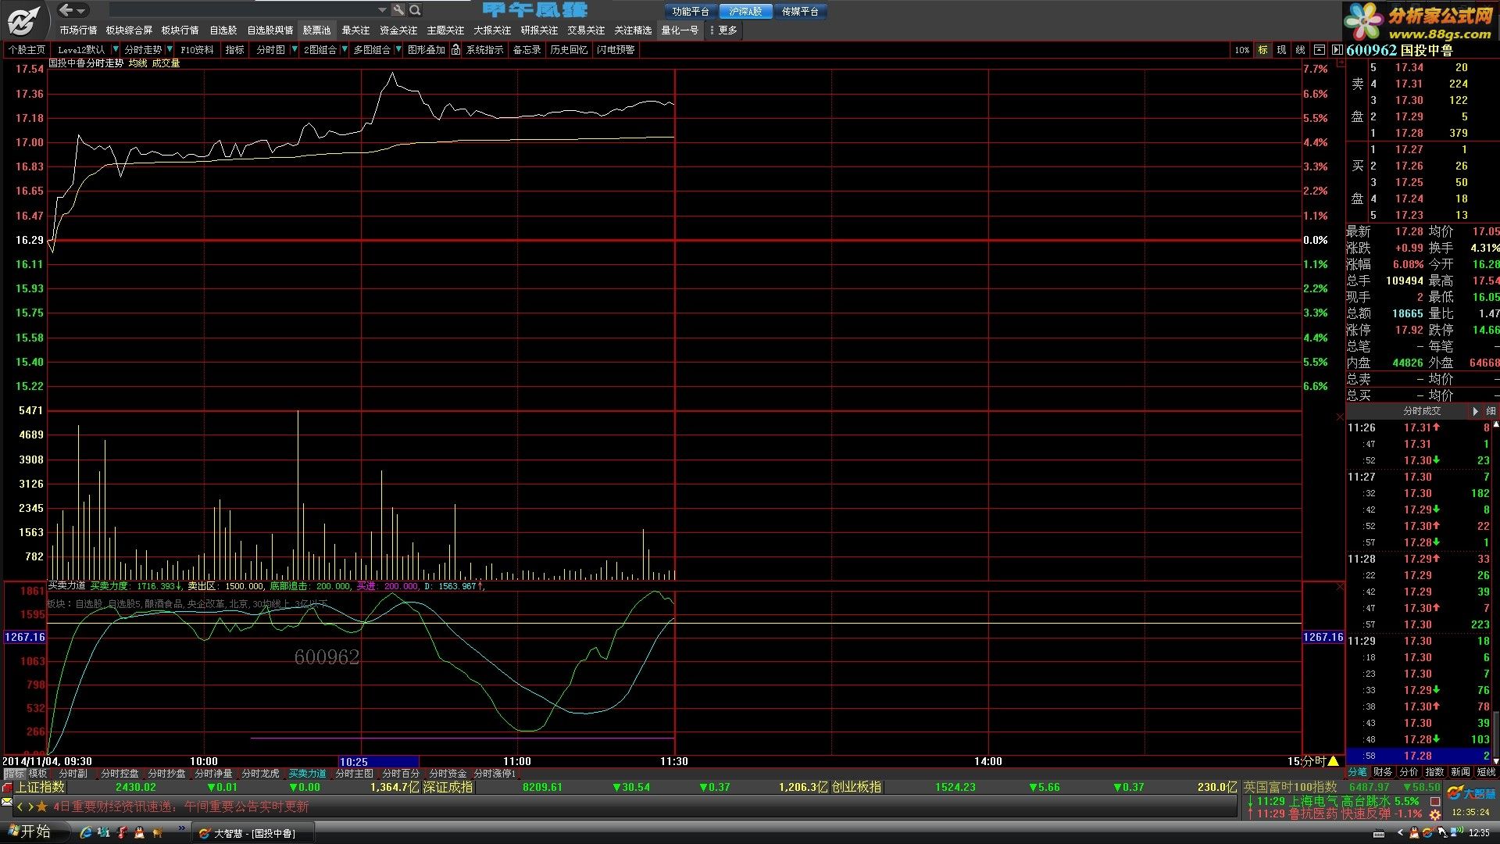Switch to 传媒平台 platform

[x=800, y=11]
